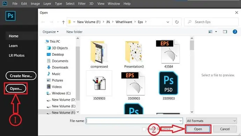The width and height of the screenshot is (241, 136).
Task: Click WhatVwant in the address path
Action: pyautogui.click(x=124, y=22)
